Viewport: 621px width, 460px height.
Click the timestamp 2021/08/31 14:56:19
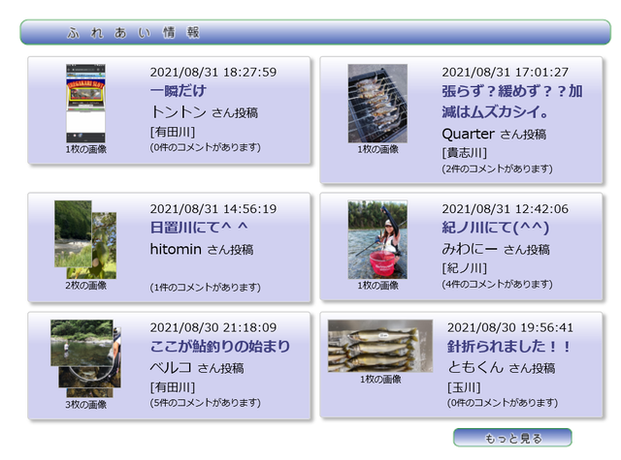pos(213,208)
